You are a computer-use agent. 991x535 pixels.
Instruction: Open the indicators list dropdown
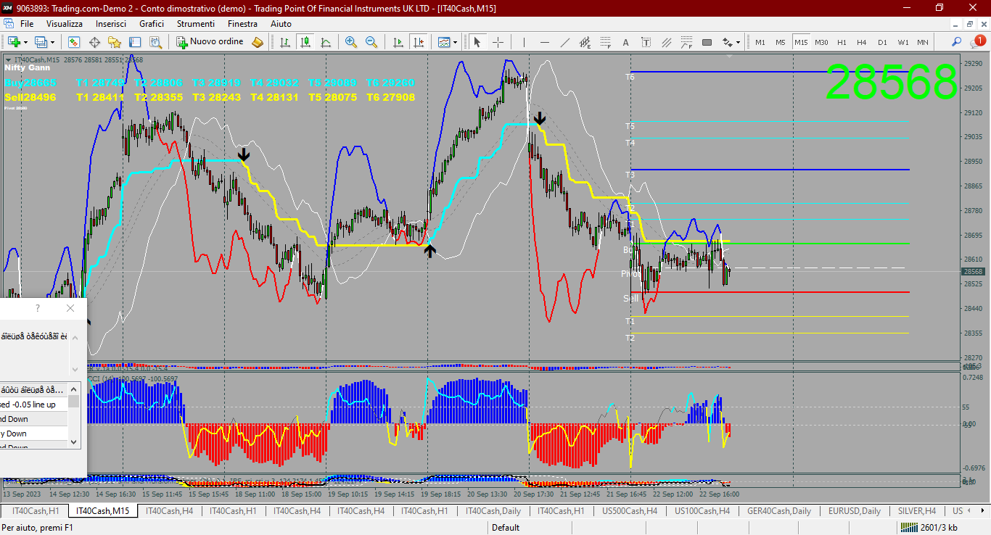click(x=448, y=42)
